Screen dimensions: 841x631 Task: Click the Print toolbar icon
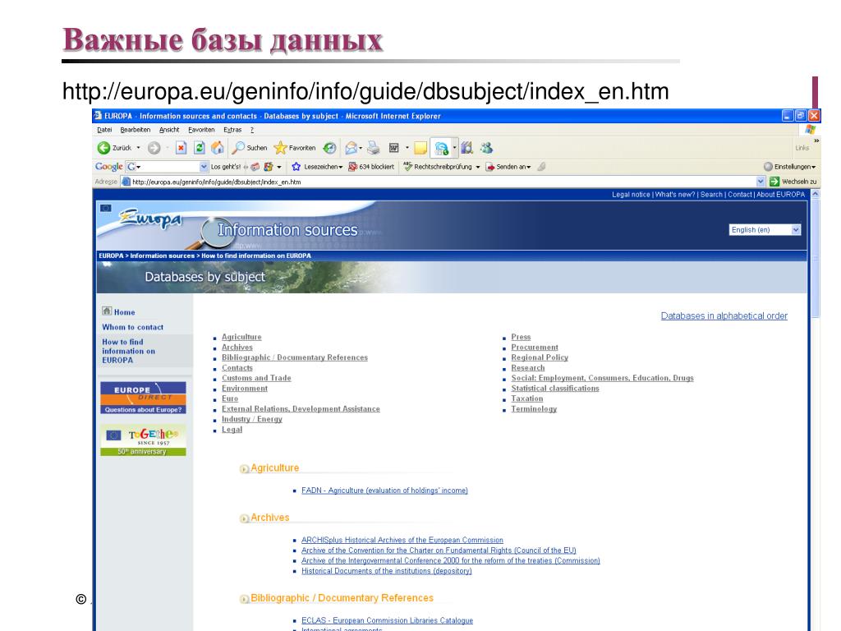[x=374, y=148]
